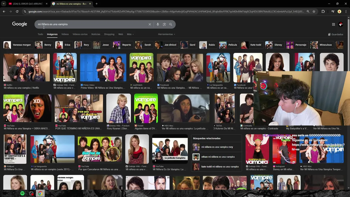Open the Chrome extensions puzzle icon

coord(323,11)
